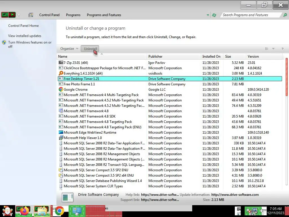
Task: Expand the More options view dropdown arrow
Action: tap(273, 49)
